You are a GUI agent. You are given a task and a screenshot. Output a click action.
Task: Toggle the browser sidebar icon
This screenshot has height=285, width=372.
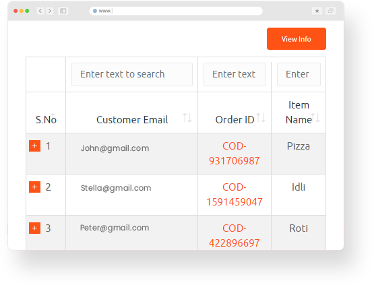coord(63,11)
